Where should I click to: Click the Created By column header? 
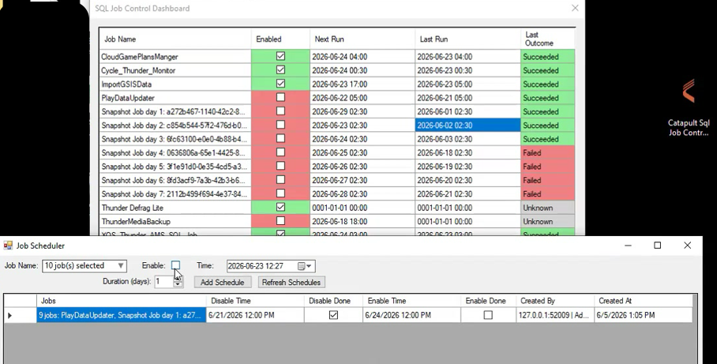(555, 301)
